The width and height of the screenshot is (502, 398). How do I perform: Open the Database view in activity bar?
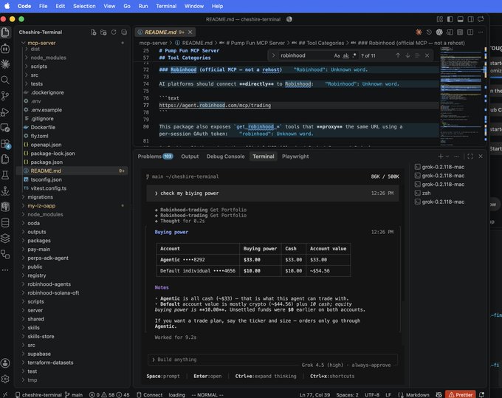click(5, 222)
